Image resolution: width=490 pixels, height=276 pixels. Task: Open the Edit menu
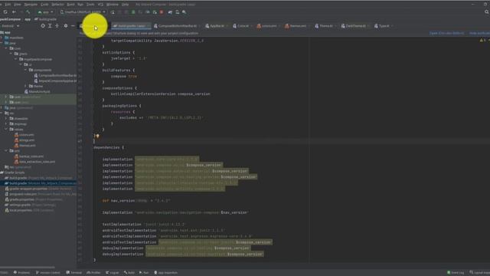tap(8, 5)
